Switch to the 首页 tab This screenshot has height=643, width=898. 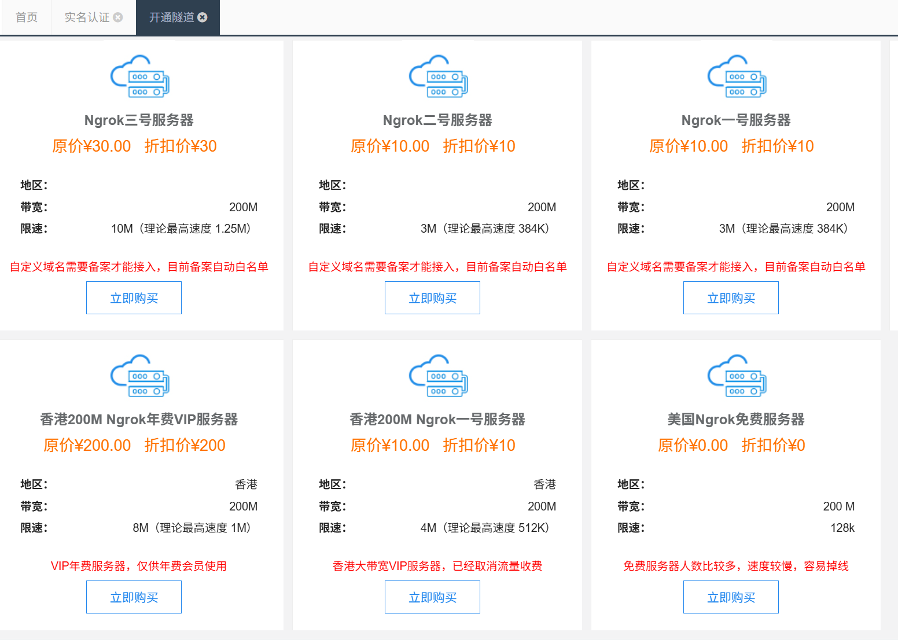click(x=26, y=17)
